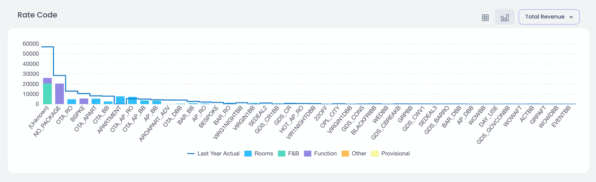Click the Function legend label
The width and height of the screenshot is (596, 182).
coord(325,154)
